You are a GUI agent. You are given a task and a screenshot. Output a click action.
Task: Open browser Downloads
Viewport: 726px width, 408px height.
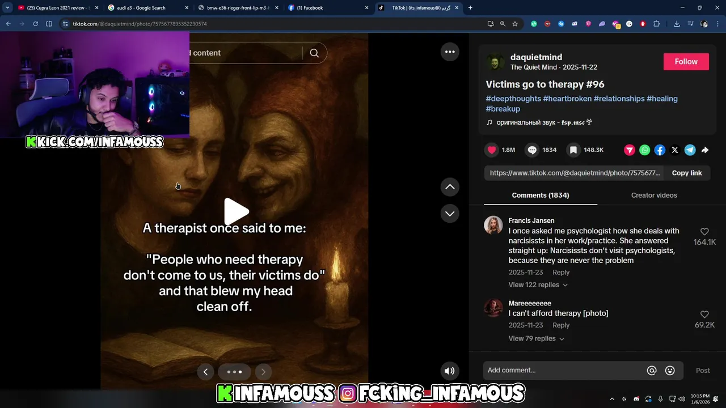pyautogui.click(x=677, y=24)
